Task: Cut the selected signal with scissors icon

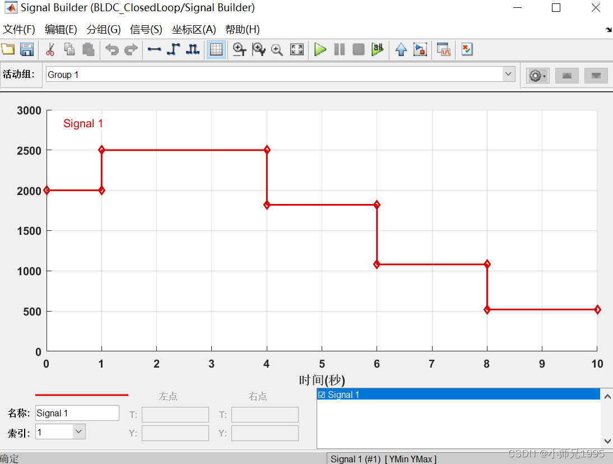Action: click(50, 49)
